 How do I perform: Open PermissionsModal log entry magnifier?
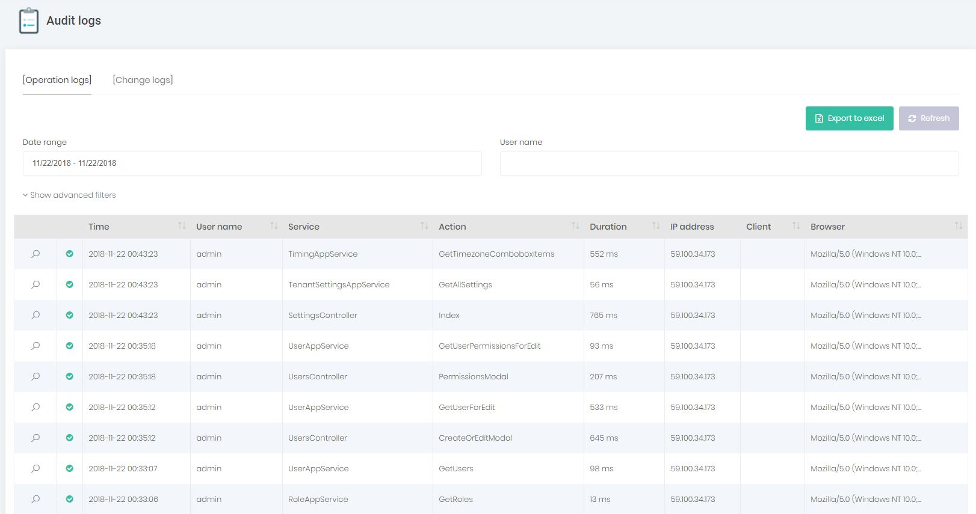tap(36, 376)
